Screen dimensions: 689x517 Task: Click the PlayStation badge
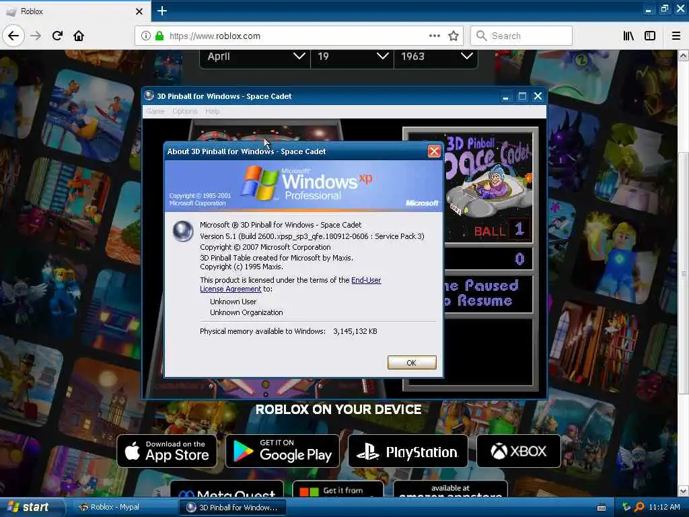tap(408, 451)
